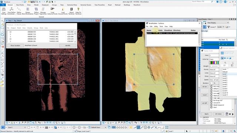The image size is (237, 133).
Task: Toggle the Building roof class checkbox
Action: point(211,100)
